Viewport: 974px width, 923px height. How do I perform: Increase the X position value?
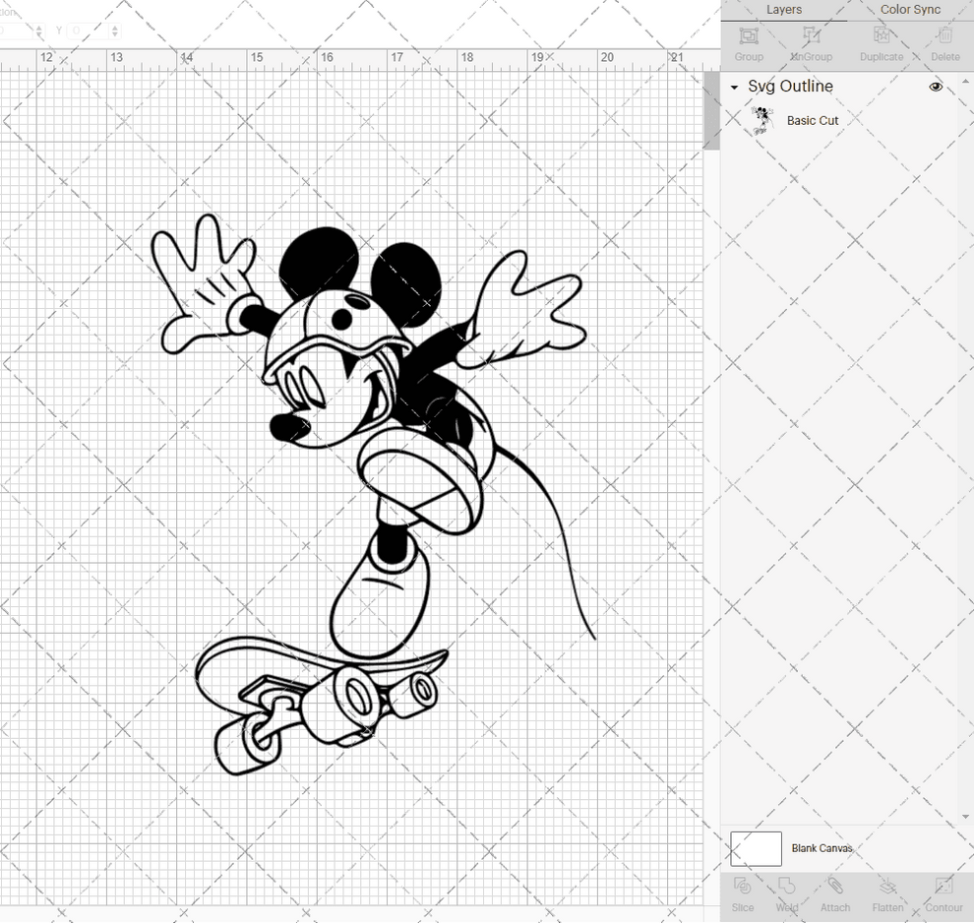(39, 26)
